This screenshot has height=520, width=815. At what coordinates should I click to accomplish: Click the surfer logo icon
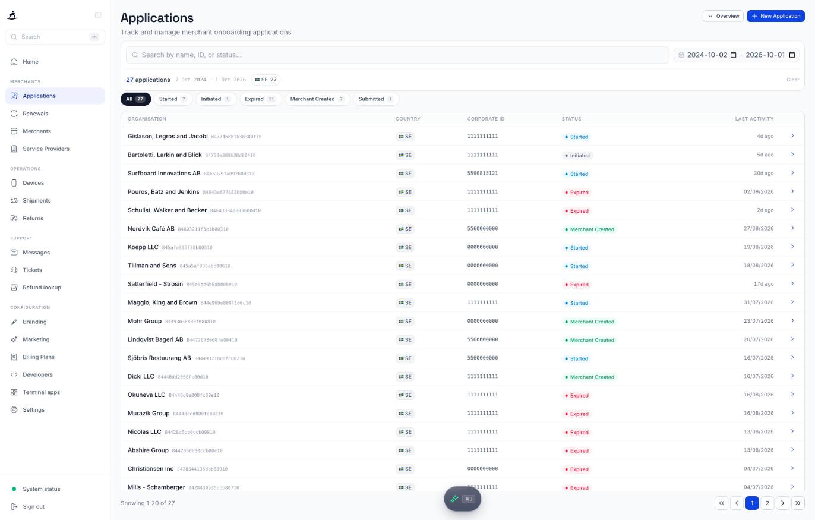coord(12,15)
